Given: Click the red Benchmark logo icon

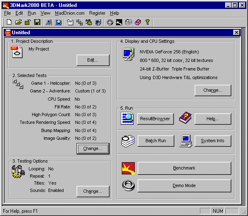Looking at the screenshot, I should [x=128, y=168].
